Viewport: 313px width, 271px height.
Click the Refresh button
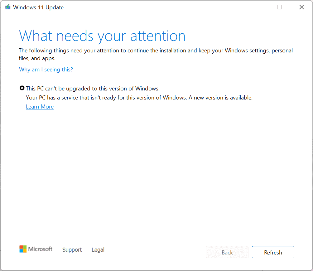[273, 252]
